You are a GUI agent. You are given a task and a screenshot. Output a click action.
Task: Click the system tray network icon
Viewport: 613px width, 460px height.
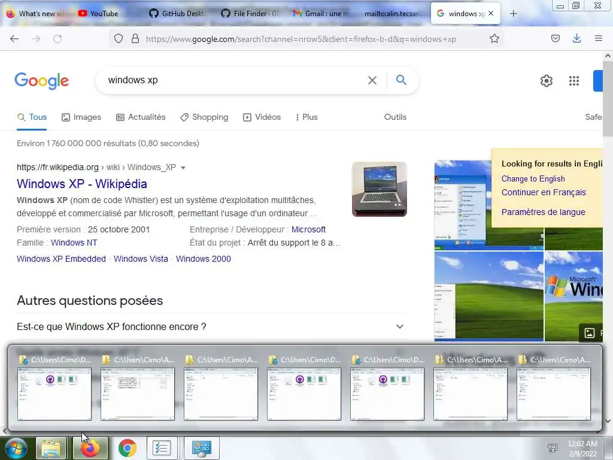pyautogui.click(x=553, y=448)
